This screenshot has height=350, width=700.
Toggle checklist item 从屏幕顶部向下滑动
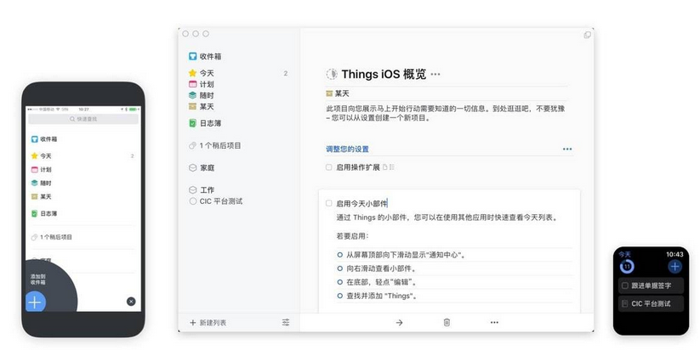339,255
